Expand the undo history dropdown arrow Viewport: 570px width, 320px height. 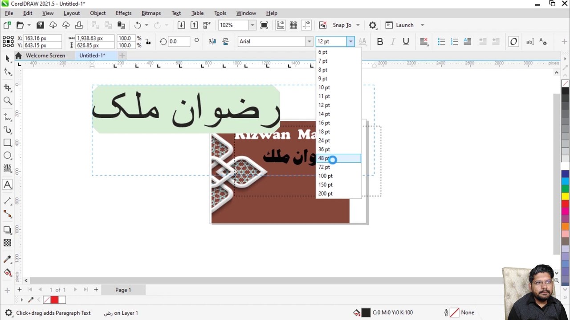pyautogui.click(x=146, y=25)
